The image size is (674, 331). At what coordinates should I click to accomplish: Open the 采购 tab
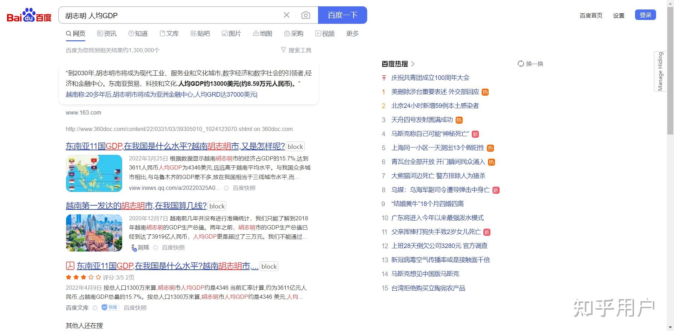[x=293, y=34]
